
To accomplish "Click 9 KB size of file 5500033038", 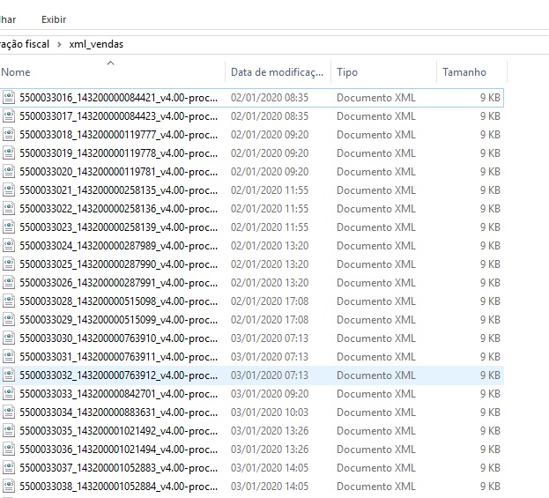I will coord(490,487).
